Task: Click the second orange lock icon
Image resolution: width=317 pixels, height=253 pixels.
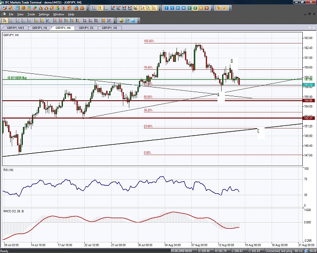Action: coord(82,8)
